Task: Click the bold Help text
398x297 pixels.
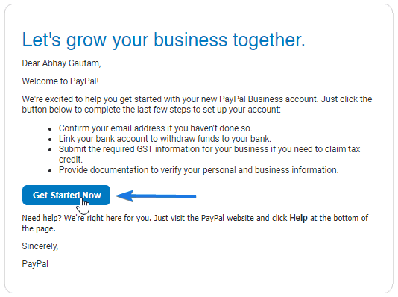Action: (298, 218)
